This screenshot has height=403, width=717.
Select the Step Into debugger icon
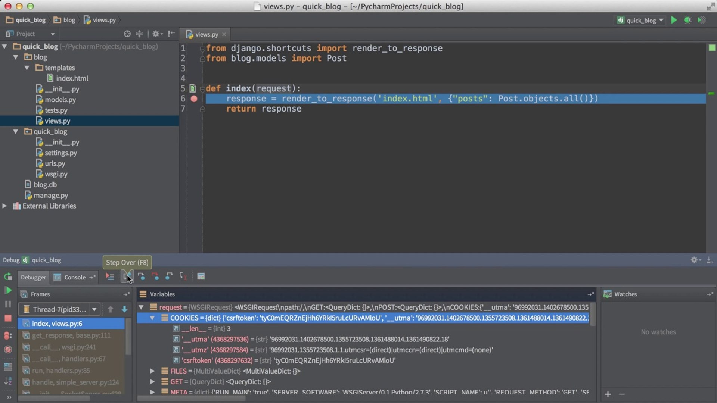point(142,277)
